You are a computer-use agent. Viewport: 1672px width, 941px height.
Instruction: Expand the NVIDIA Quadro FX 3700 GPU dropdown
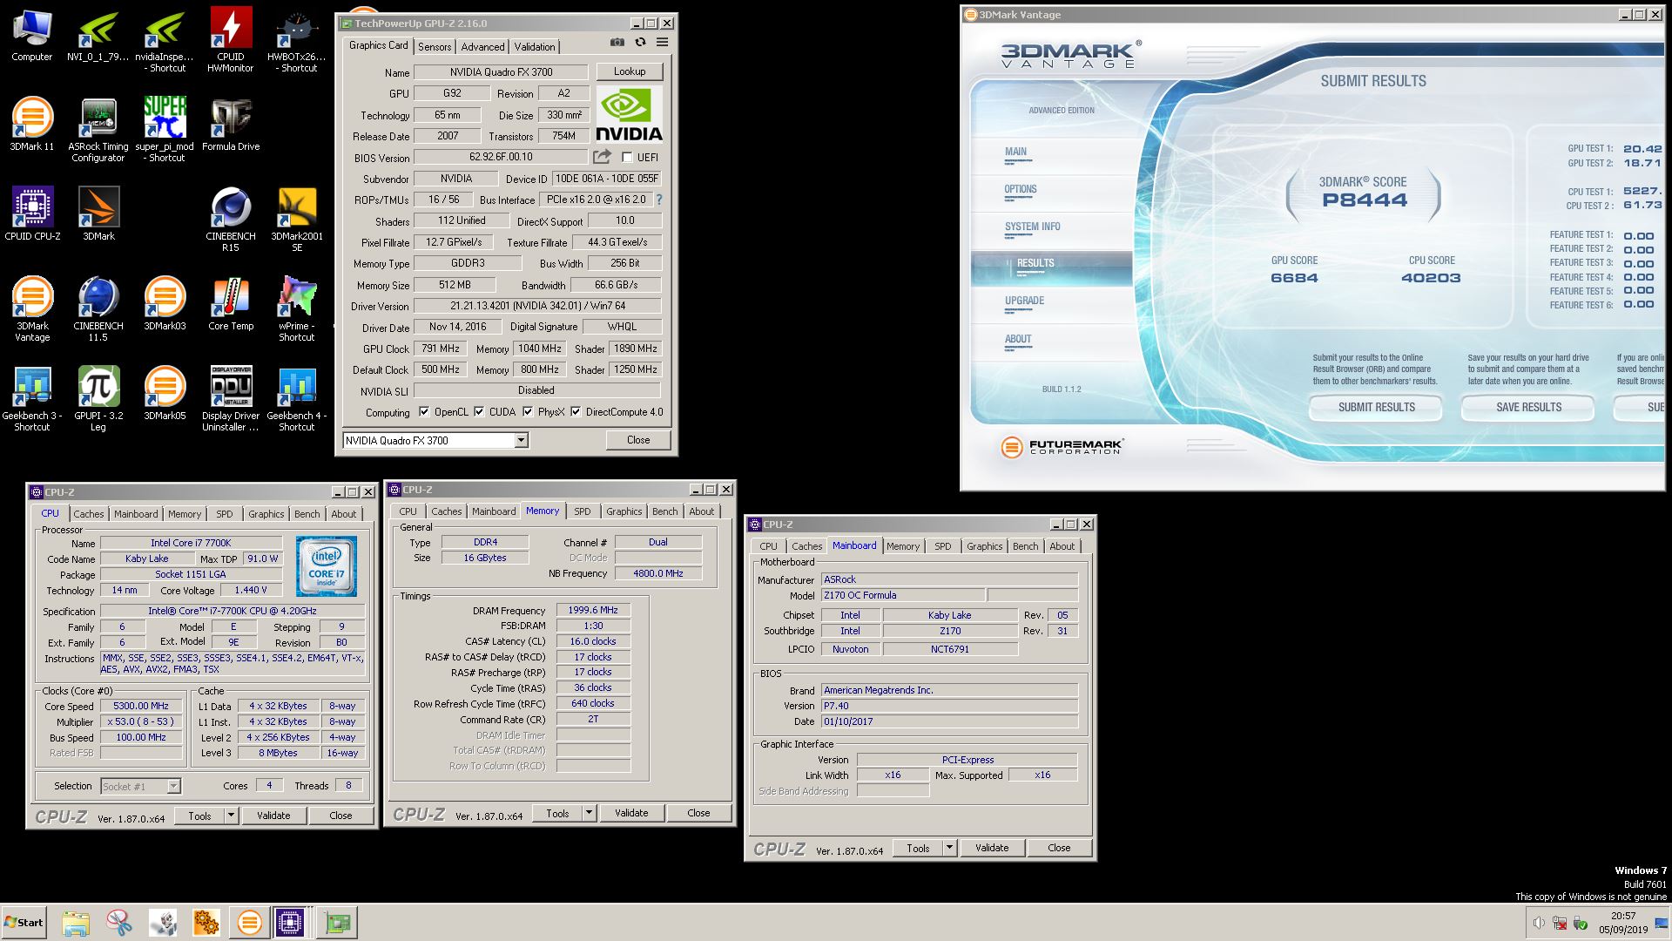coord(521,441)
